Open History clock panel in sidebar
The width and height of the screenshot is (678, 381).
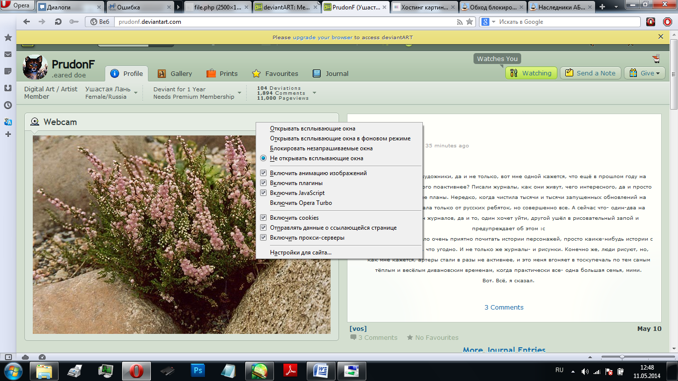tap(8, 105)
